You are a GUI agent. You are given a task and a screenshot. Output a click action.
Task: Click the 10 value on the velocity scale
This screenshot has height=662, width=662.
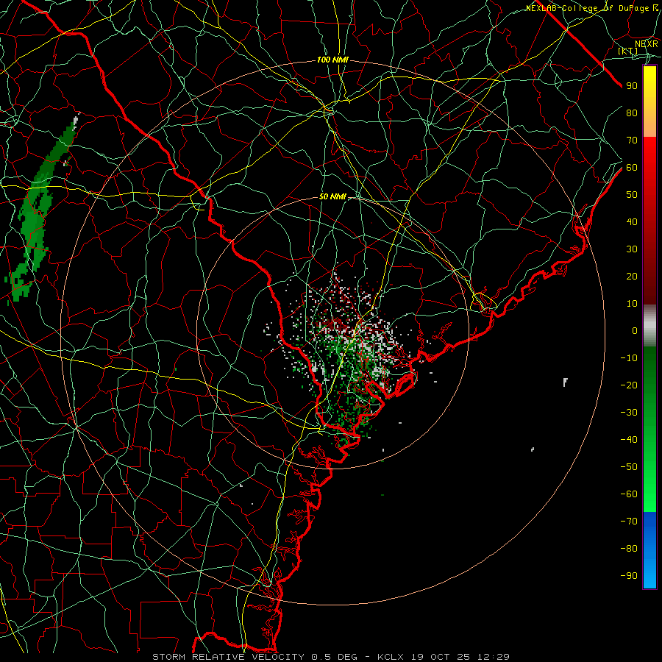(632, 304)
